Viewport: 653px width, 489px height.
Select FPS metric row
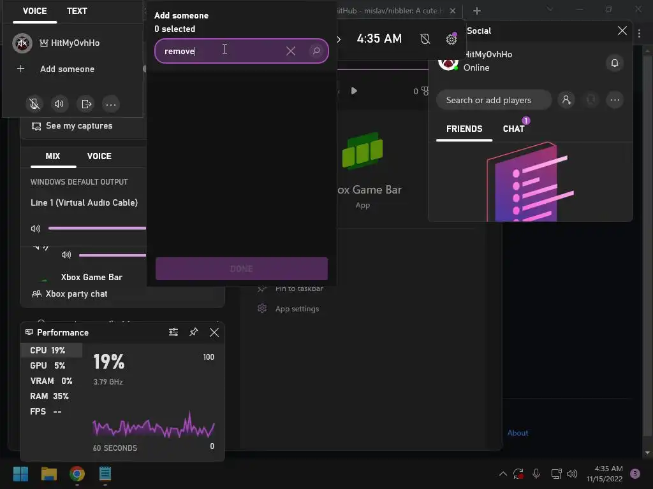point(52,412)
